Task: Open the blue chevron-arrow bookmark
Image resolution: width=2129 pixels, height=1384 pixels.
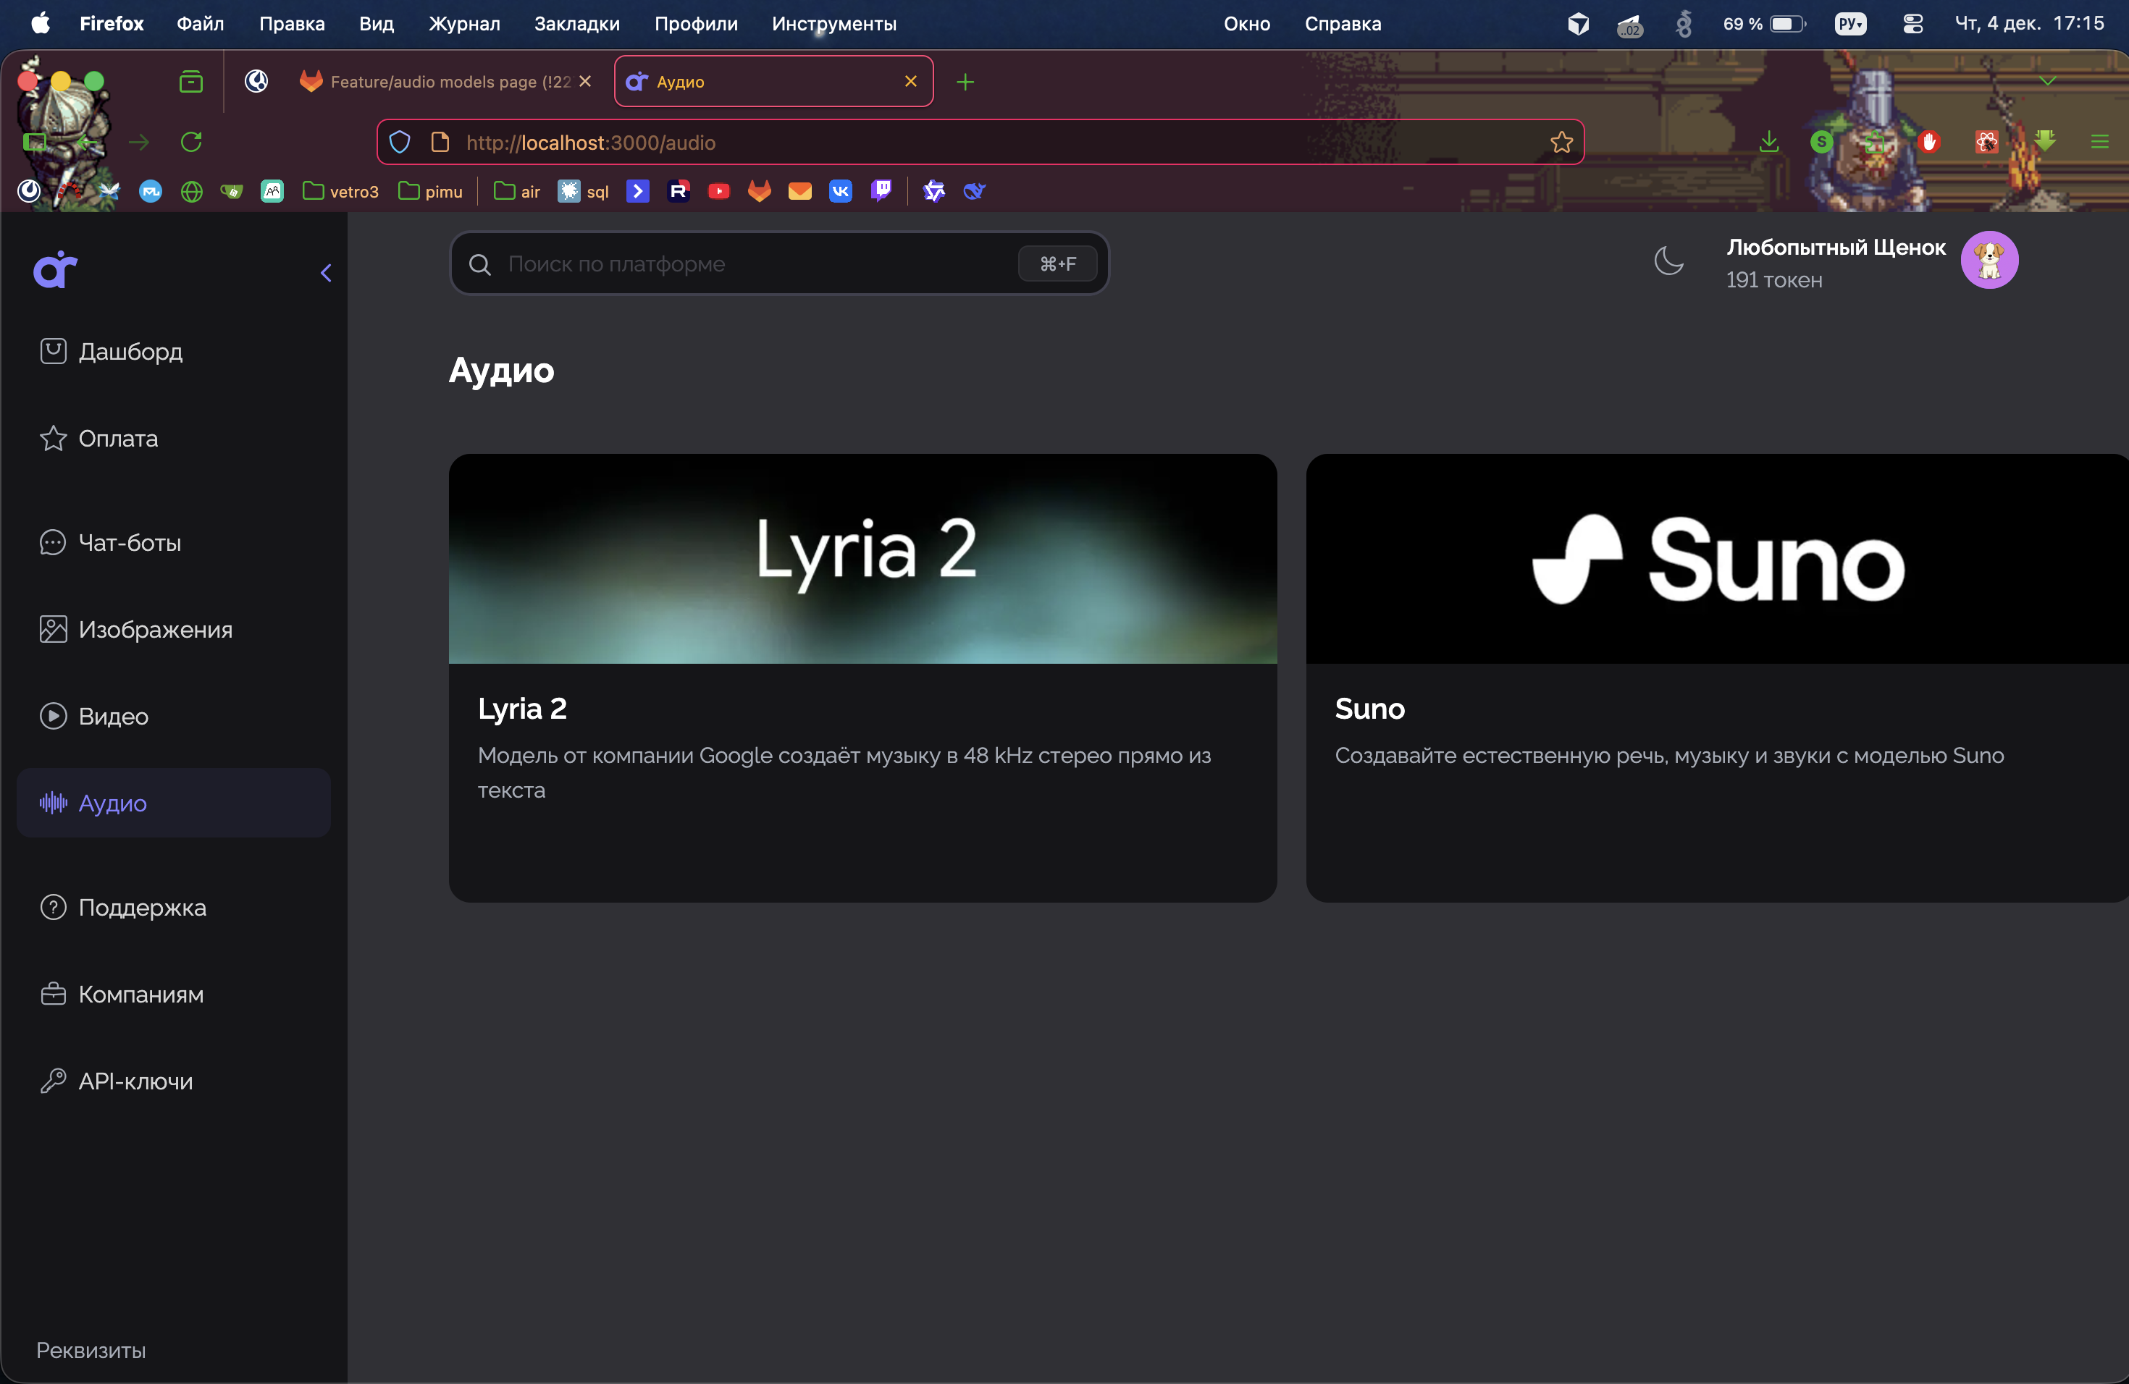Action: pos(638,191)
